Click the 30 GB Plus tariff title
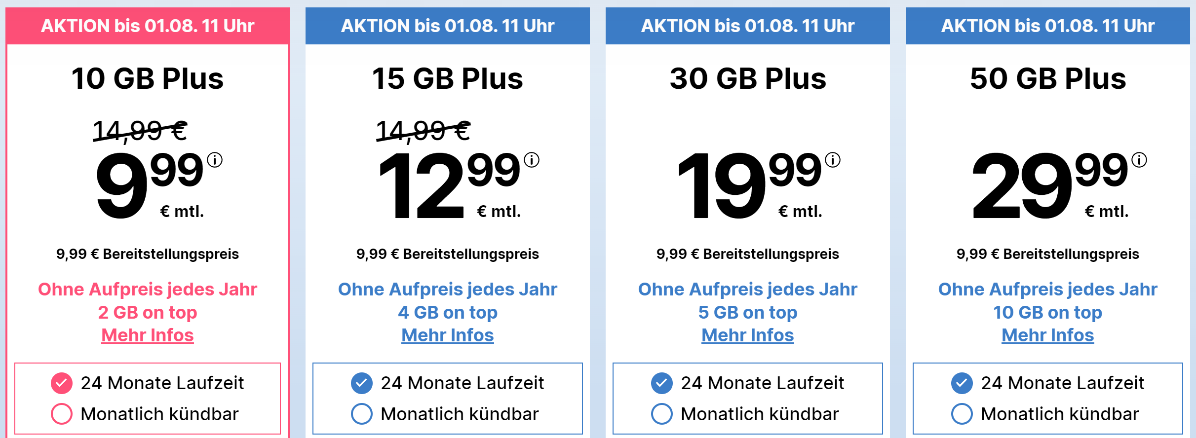Viewport: 1196px width, 438px height. tap(748, 78)
